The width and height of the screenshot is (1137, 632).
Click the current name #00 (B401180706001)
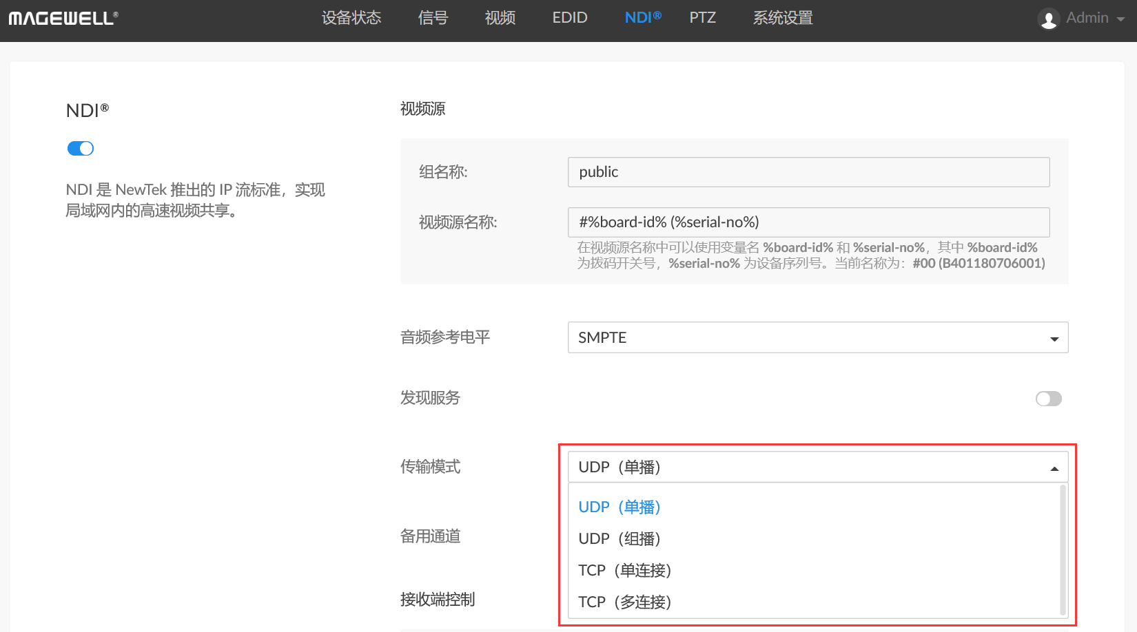(979, 263)
